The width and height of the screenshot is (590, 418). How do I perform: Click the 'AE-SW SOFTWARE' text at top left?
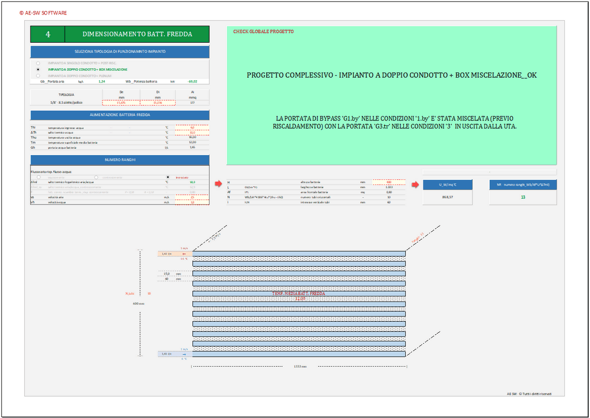[43, 12]
